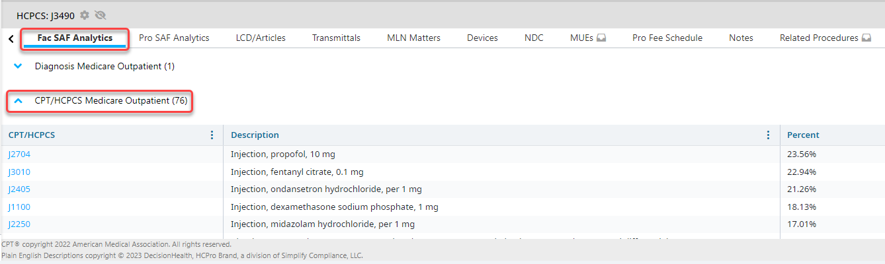Sort by the Percent column header

point(803,135)
